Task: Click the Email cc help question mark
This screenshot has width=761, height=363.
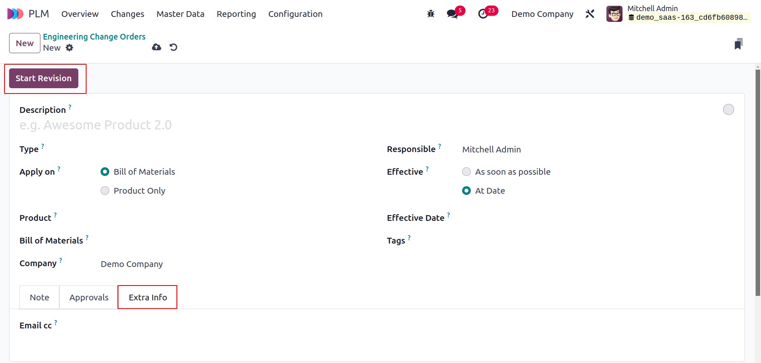Action: 56,323
